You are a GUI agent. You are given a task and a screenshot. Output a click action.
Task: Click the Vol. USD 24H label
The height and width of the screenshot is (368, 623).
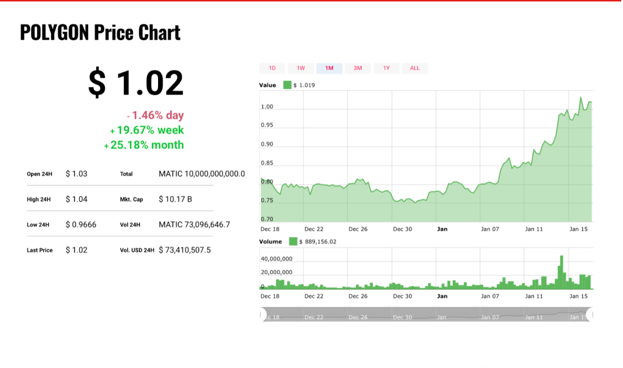137,251
